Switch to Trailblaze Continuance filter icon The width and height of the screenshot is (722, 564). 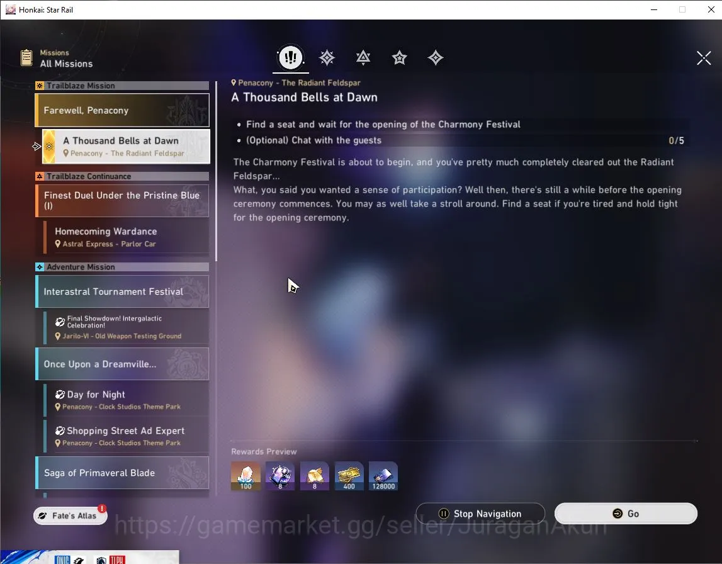click(363, 57)
